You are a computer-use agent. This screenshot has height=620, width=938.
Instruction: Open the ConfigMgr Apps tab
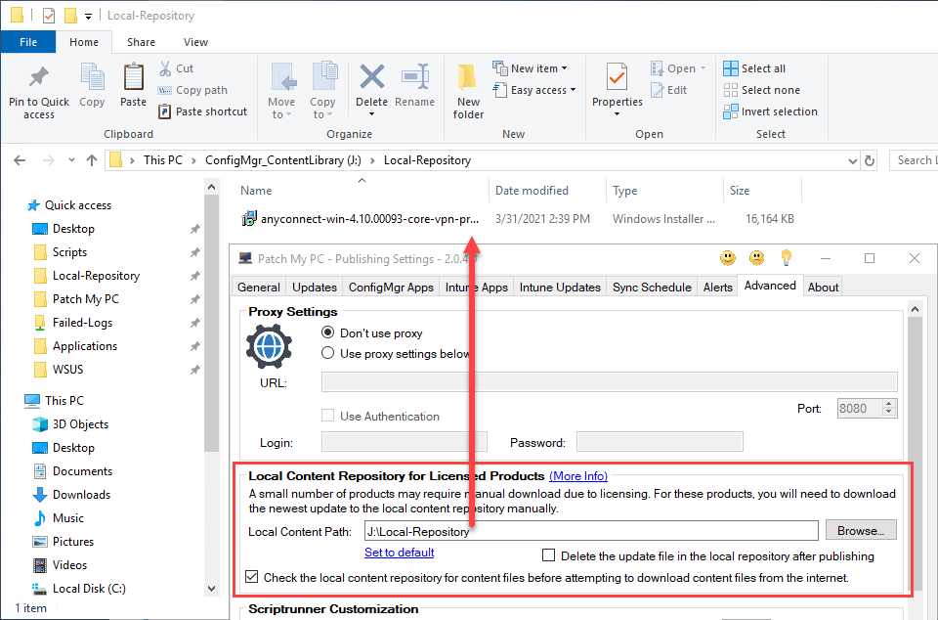click(x=391, y=288)
